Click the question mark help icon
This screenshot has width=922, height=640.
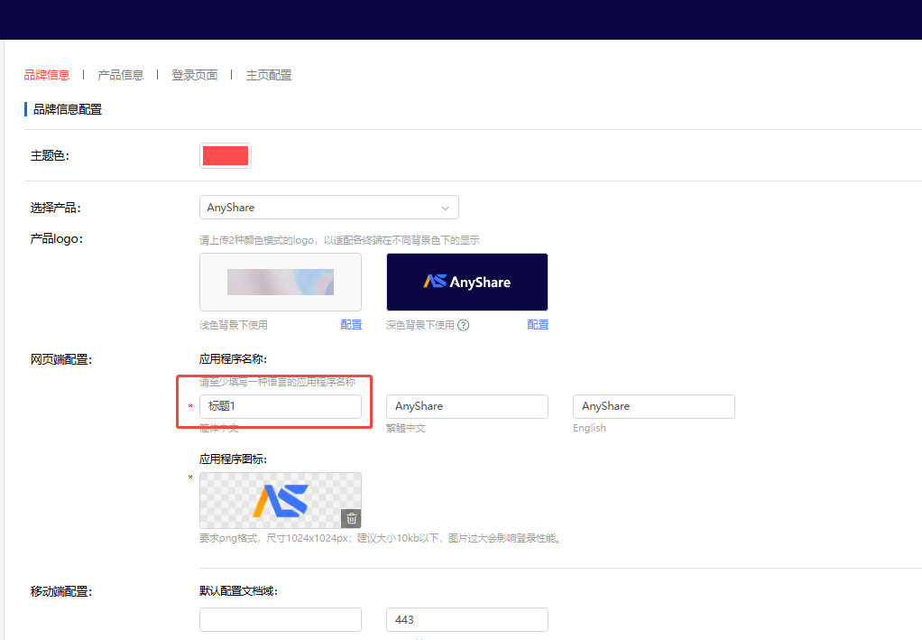463,324
